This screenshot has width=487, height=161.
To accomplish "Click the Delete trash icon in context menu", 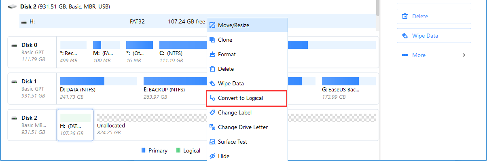I will [212, 69].
